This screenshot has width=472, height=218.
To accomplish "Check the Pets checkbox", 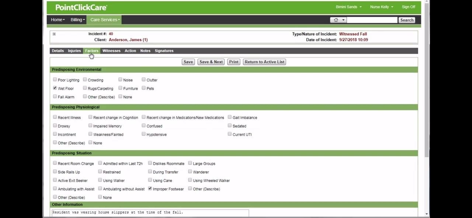I will [x=144, y=88].
